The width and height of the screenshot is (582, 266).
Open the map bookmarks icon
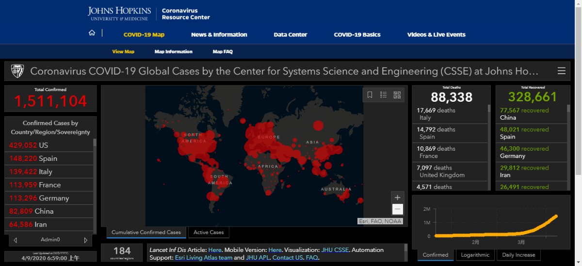coord(370,94)
